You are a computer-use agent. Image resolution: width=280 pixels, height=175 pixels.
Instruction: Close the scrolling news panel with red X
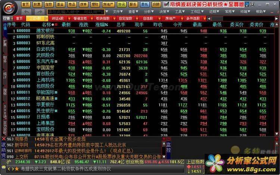(4, 139)
